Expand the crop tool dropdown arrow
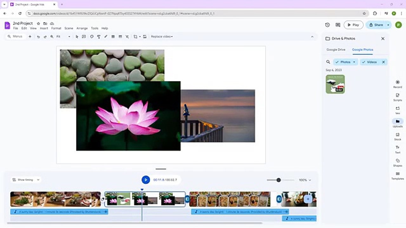Screen dimensions: 406x228 coord(140,37)
